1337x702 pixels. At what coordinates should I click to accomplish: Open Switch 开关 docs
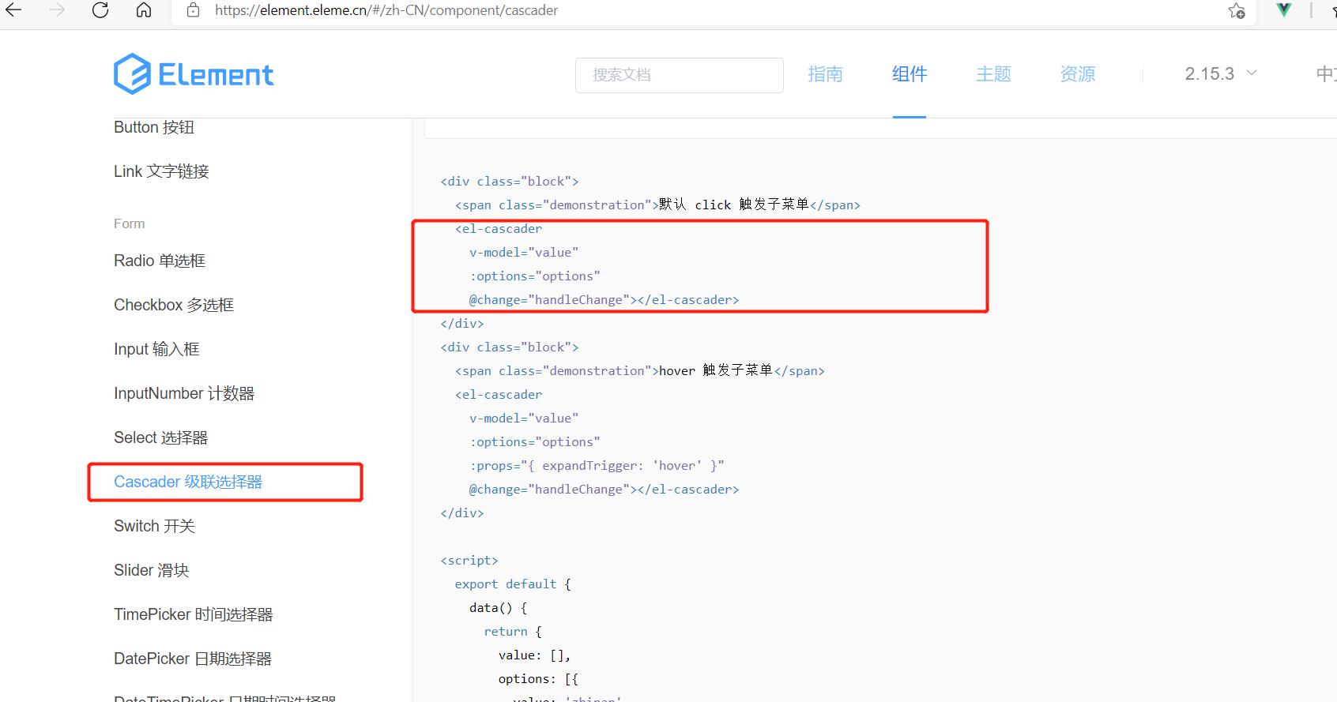click(154, 526)
